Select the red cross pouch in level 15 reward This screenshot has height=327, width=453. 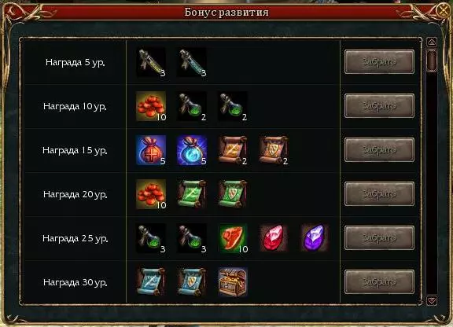point(151,150)
